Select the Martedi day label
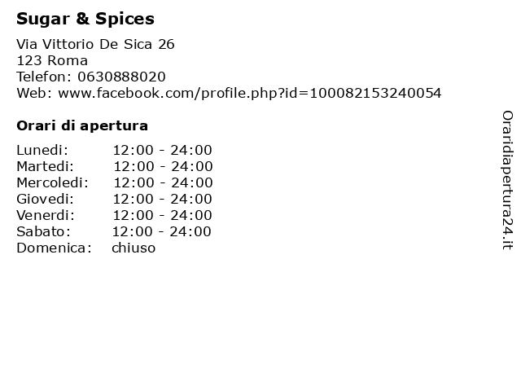Viewport: 521px width, 391px height. click(46, 166)
